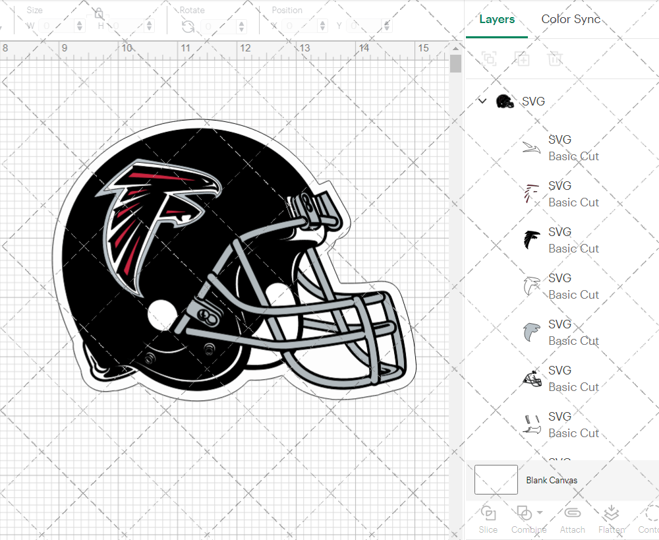Click the Blank Canvas swatch
This screenshot has width=659, height=540.
496,479
